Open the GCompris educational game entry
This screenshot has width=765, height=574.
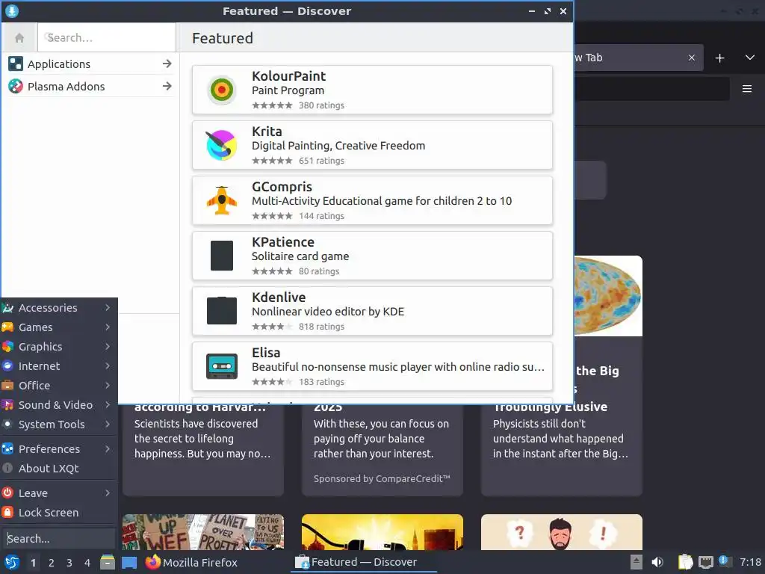pos(372,200)
